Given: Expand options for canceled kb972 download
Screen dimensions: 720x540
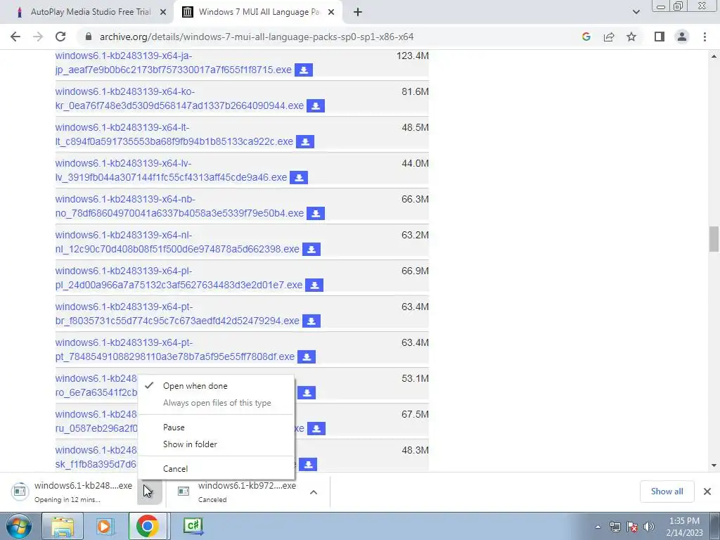Looking at the screenshot, I should (x=314, y=491).
